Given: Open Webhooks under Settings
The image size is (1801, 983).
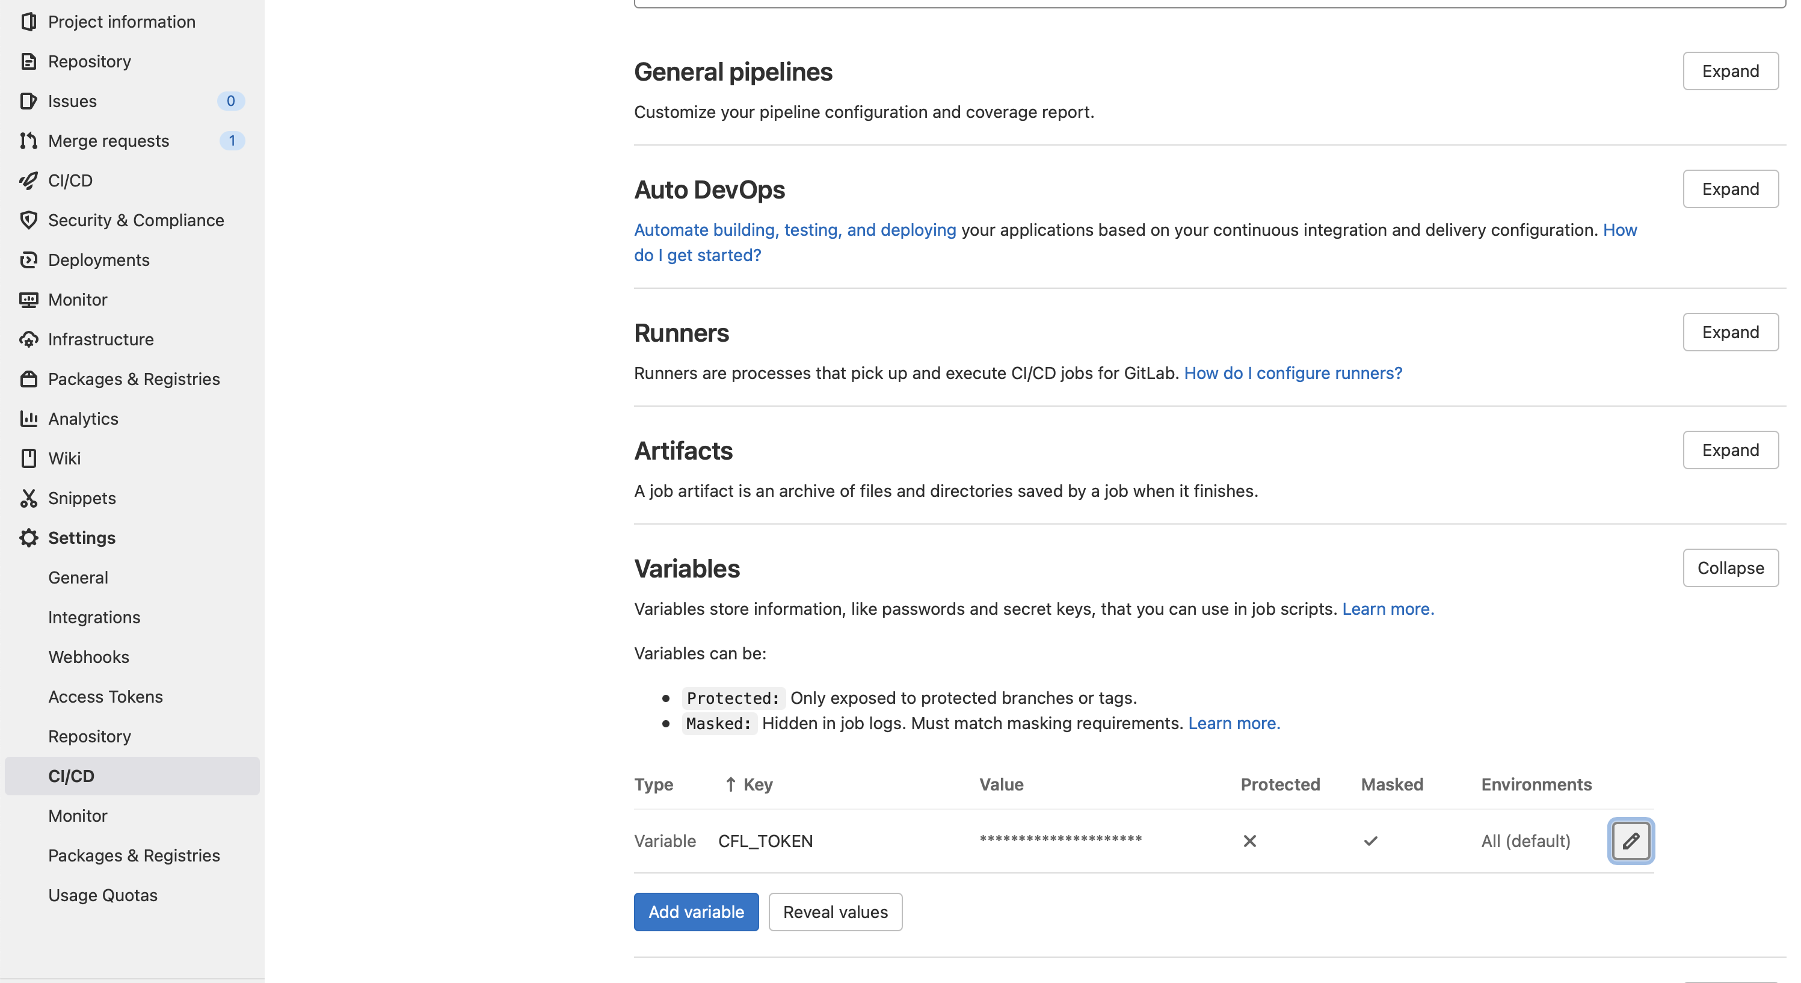Looking at the screenshot, I should [x=89, y=656].
